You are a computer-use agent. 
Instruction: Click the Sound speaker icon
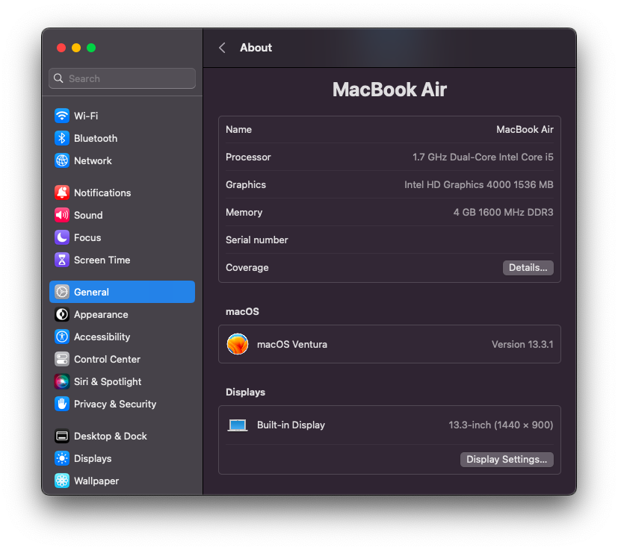click(x=62, y=215)
